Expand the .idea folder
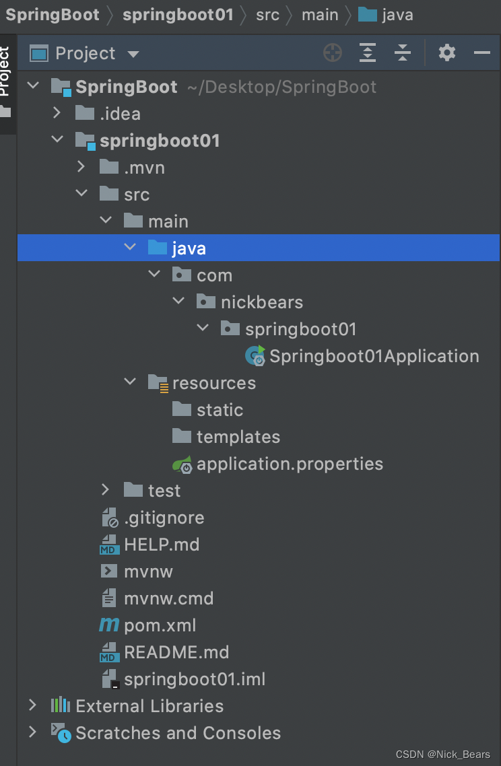 [x=57, y=113]
